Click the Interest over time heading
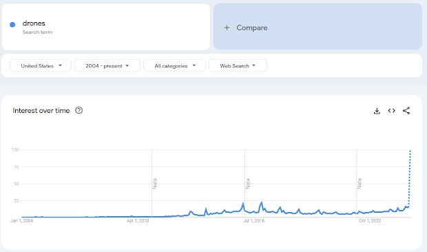 41,110
